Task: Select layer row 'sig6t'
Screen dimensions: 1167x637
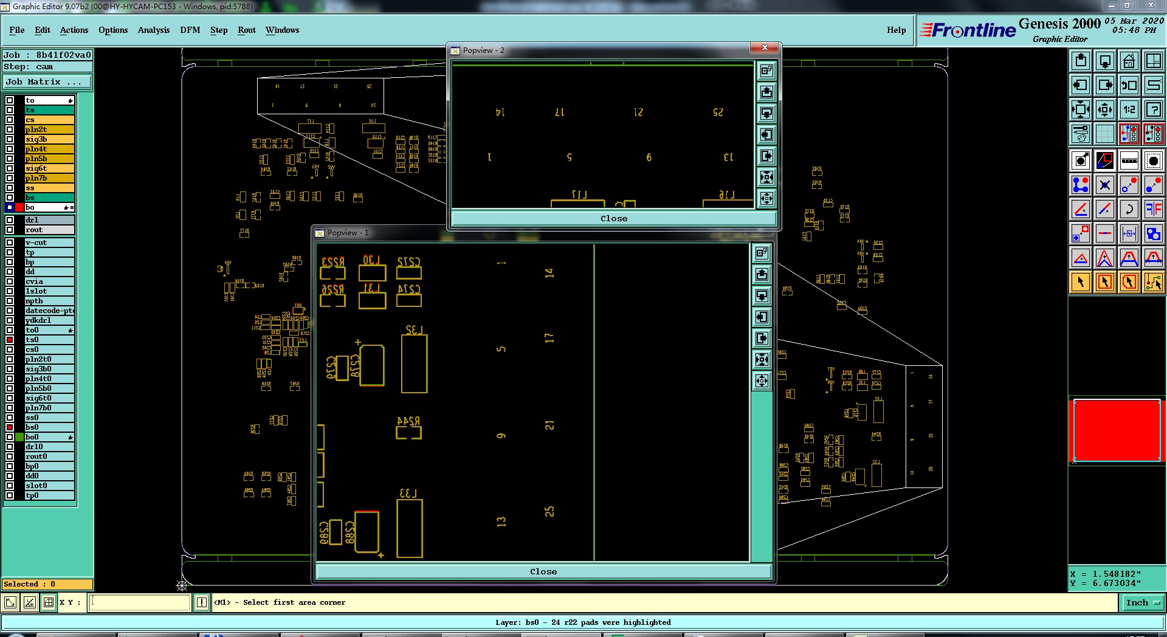Action: pyautogui.click(x=49, y=168)
